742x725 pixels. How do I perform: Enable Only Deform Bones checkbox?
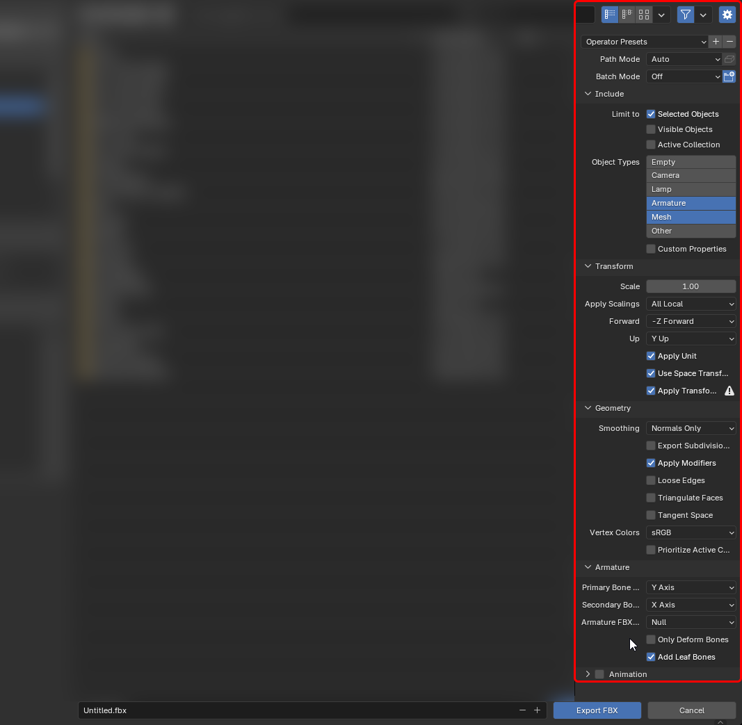[x=651, y=640]
